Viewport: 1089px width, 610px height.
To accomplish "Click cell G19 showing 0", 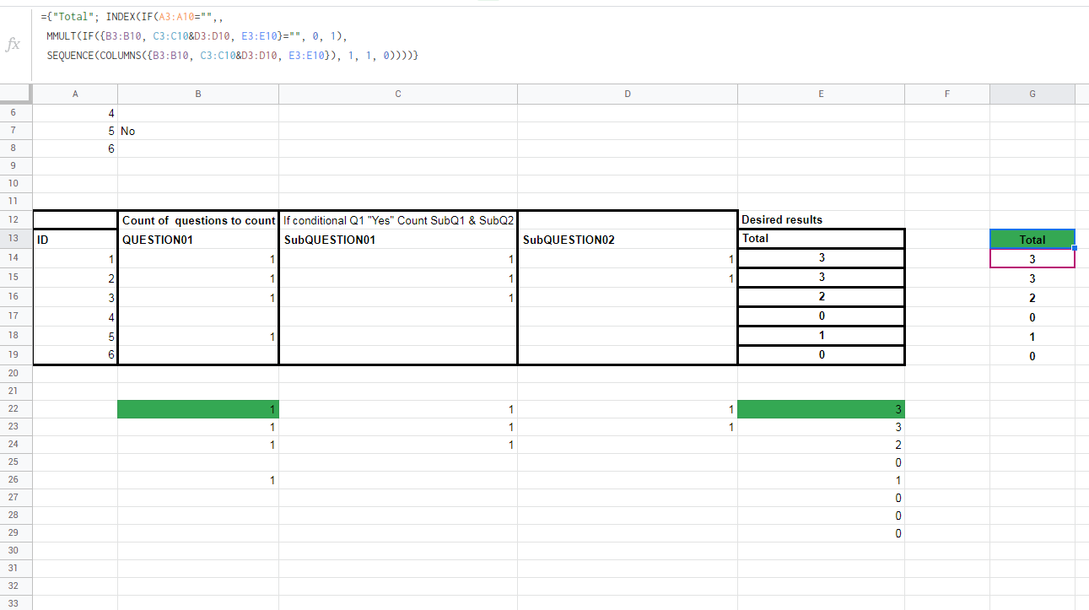I will coord(1032,356).
